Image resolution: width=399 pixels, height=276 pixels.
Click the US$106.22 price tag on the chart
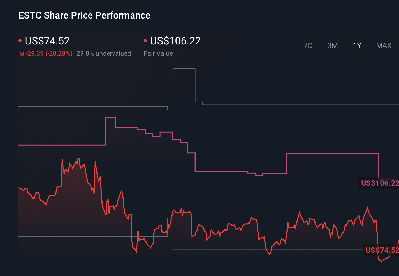click(380, 183)
